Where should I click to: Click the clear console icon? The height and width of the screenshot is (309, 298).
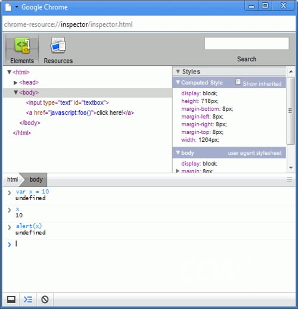(x=45, y=299)
